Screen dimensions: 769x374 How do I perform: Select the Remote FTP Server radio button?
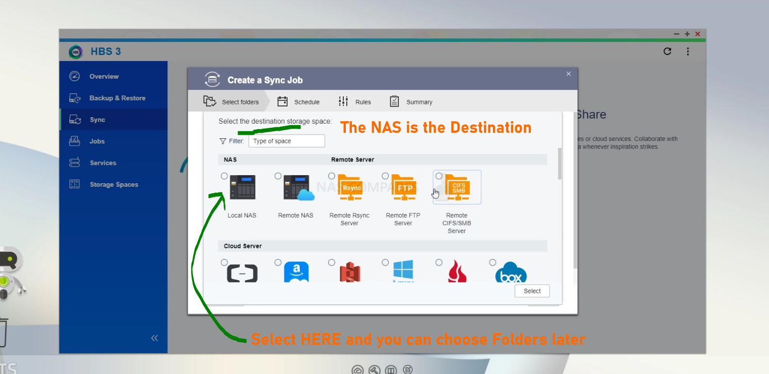point(385,176)
